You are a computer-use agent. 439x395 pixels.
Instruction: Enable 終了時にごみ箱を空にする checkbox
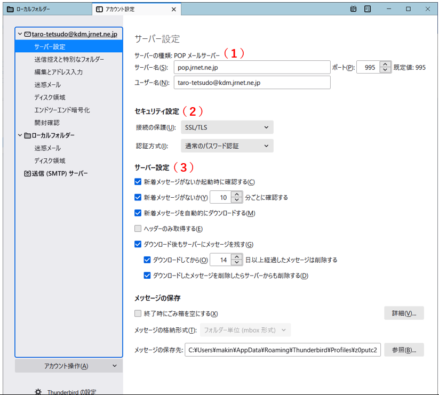pyautogui.click(x=138, y=313)
